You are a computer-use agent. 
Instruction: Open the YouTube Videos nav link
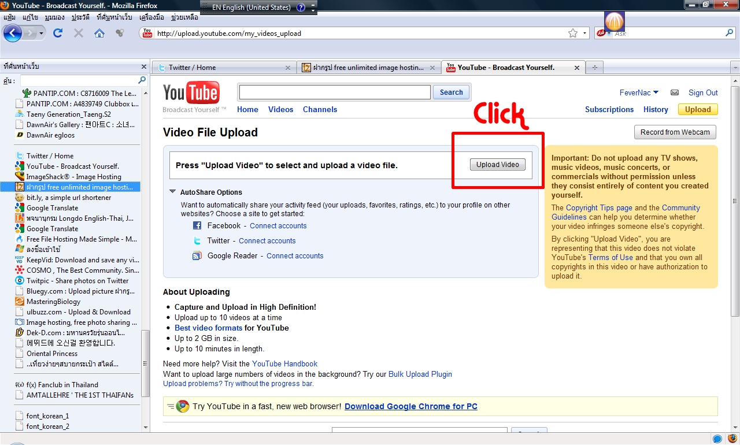(x=281, y=109)
